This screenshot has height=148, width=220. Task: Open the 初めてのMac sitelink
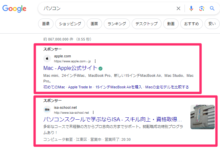pyautogui.click(x=54, y=87)
